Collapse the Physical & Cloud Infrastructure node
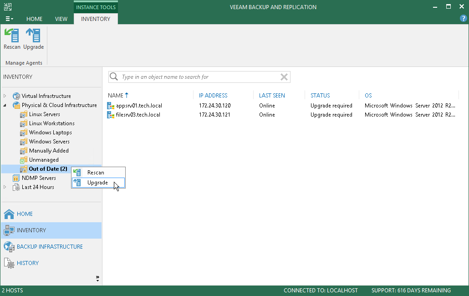This screenshot has height=296, width=469. [x=5, y=105]
